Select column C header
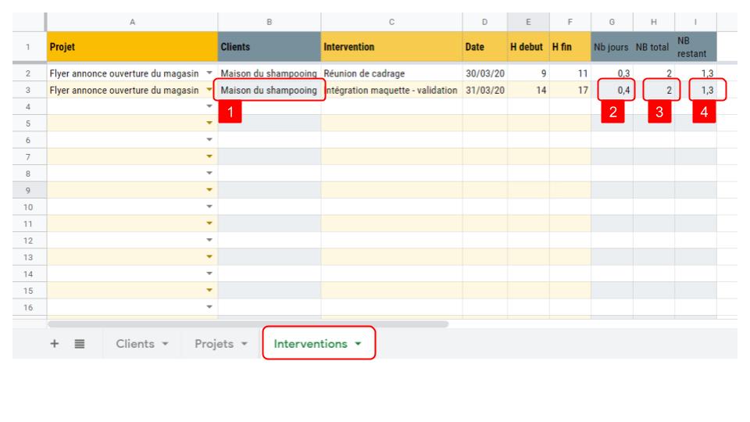Screen dimensions: 750x422 391,22
